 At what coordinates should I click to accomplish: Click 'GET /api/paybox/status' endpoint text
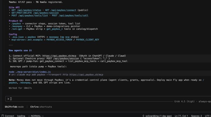click(26, 10)
